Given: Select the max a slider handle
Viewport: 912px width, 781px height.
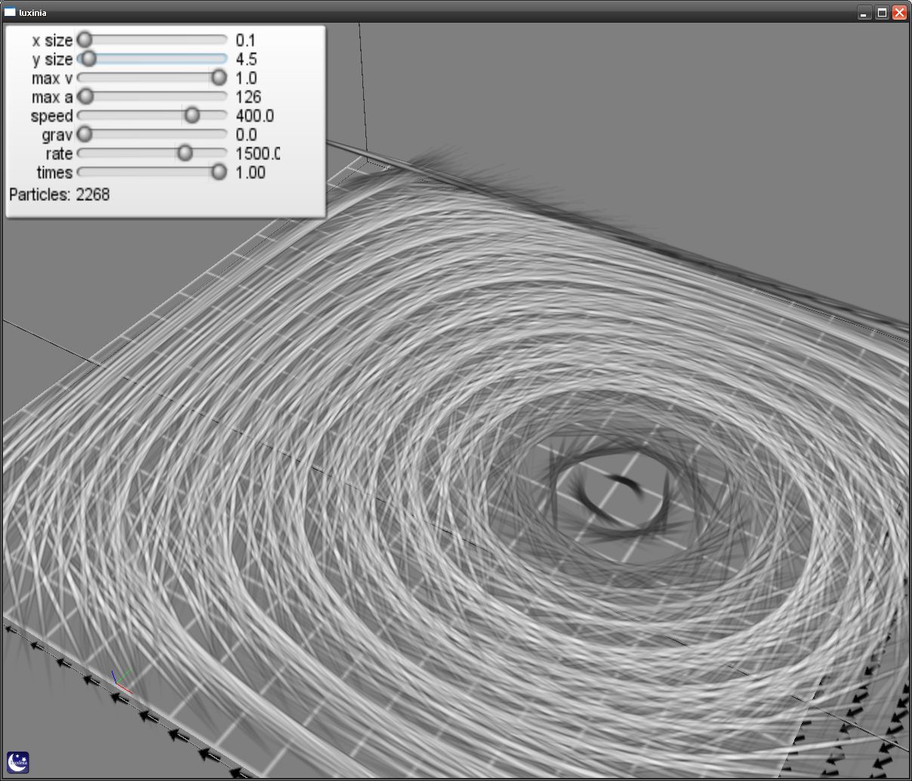Looking at the screenshot, I should (86, 96).
